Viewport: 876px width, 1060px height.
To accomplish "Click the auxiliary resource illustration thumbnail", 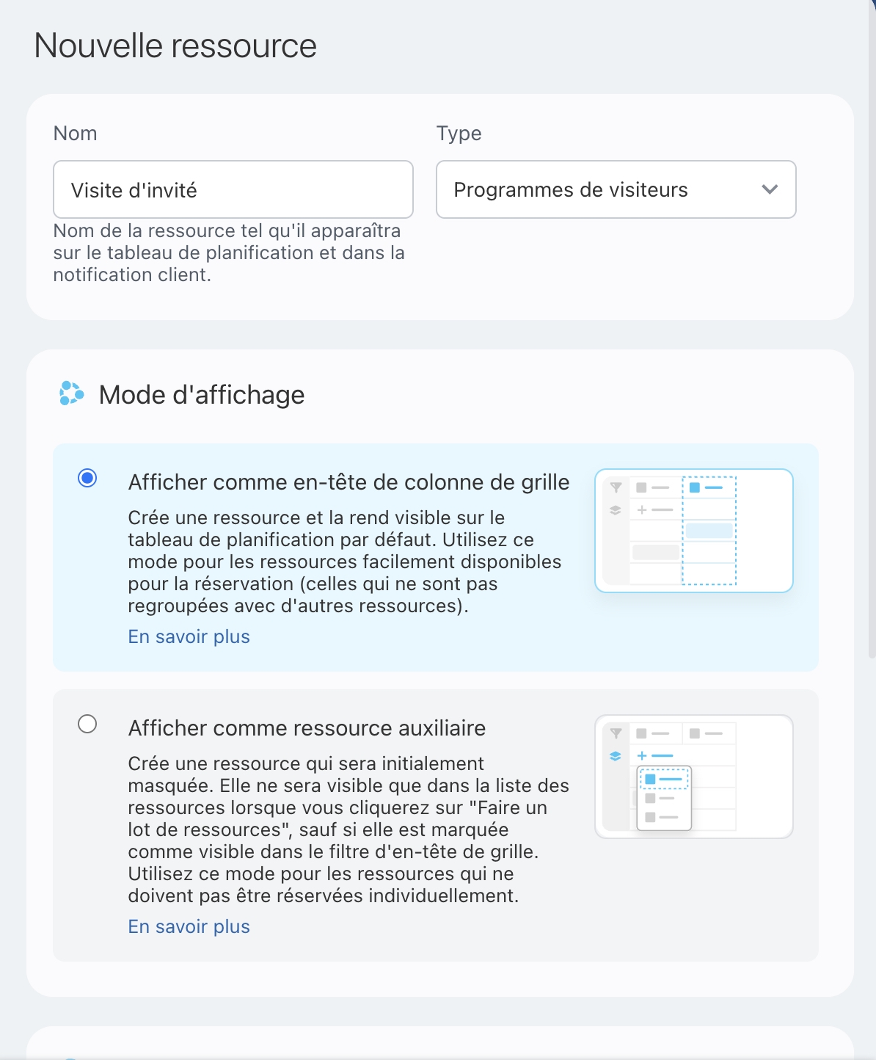I will click(693, 777).
